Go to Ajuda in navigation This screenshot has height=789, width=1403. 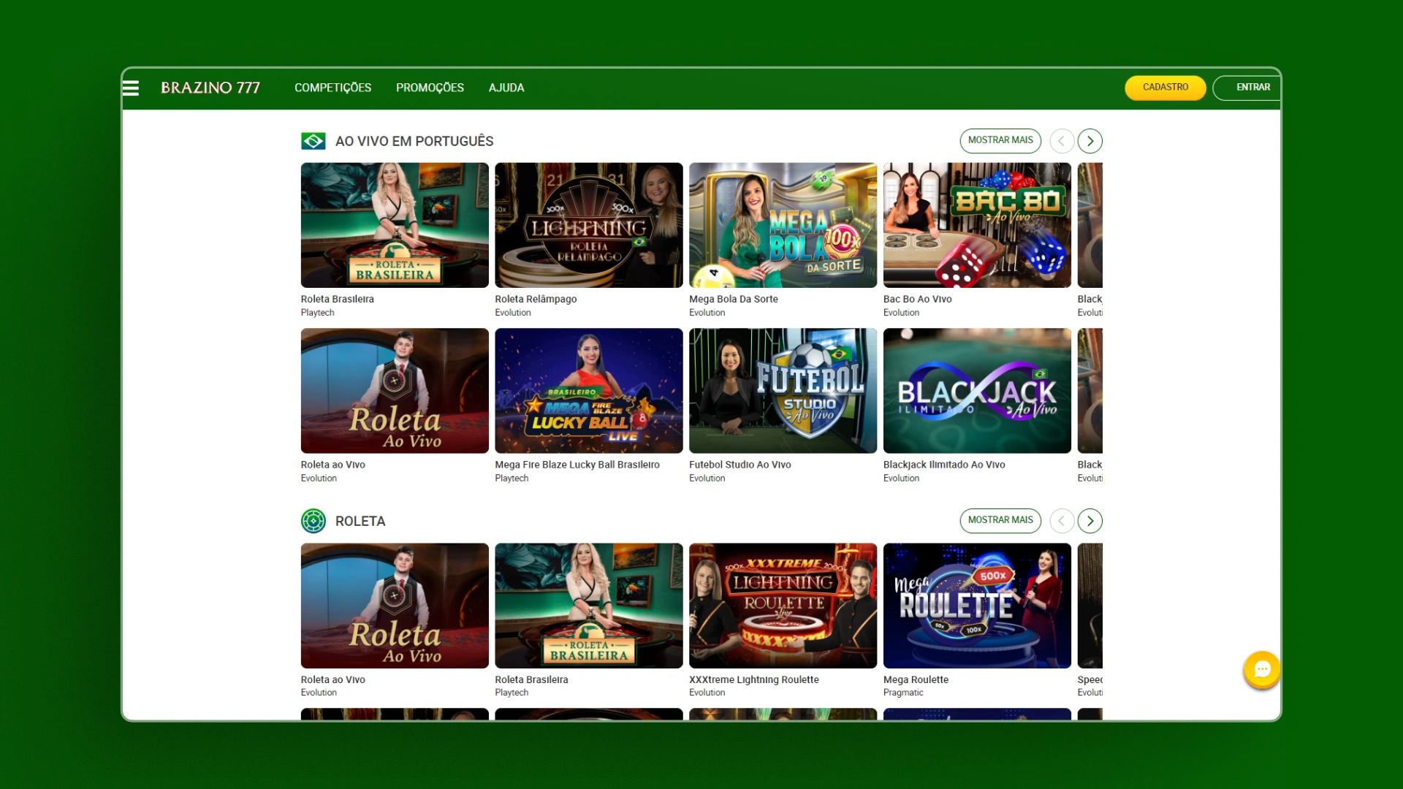[x=506, y=88]
